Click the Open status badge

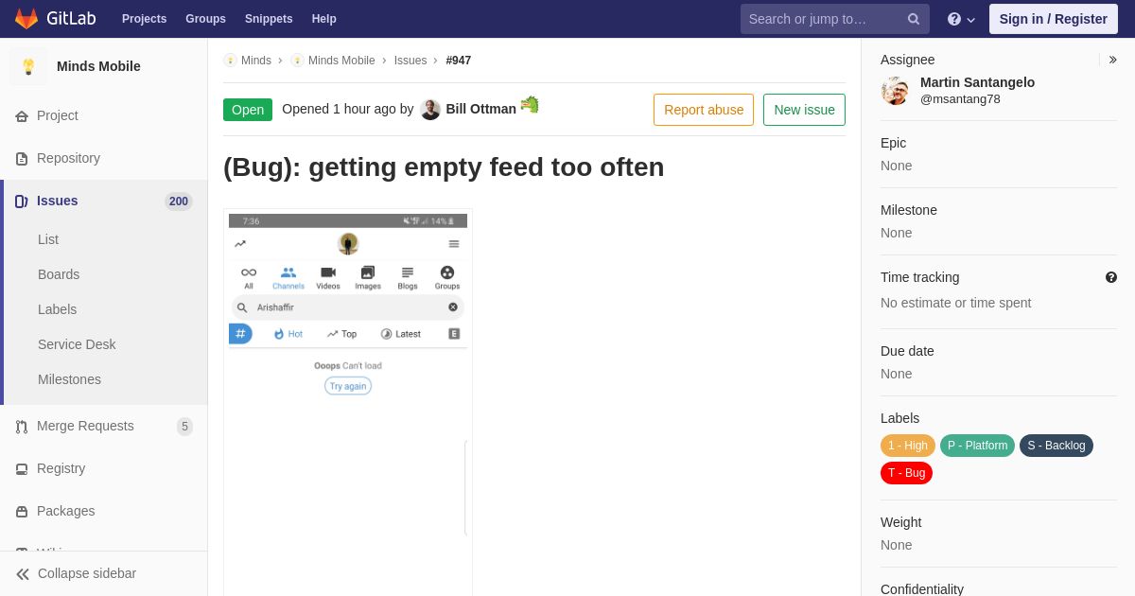(248, 110)
